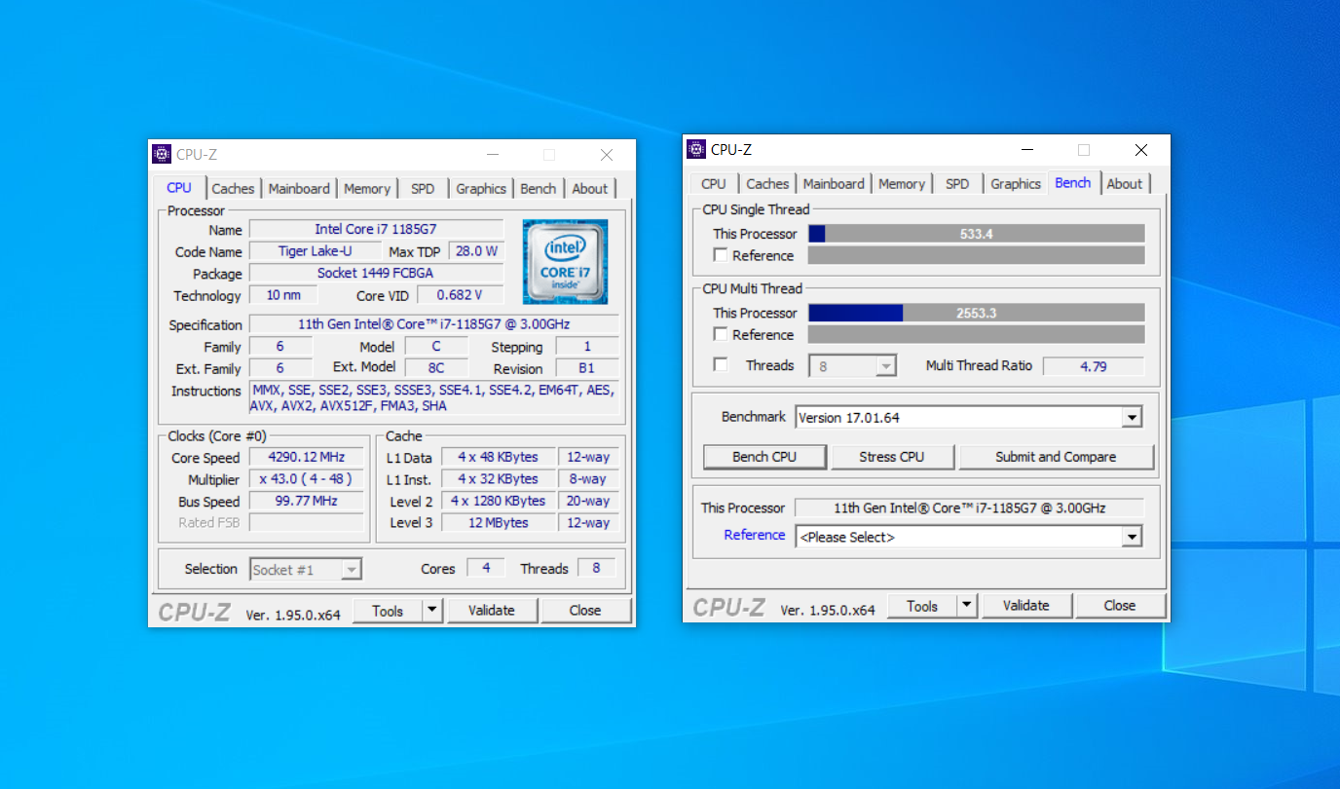Select Graphics tab in left window
Image resolution: width=1340 pixels, height=789 pixels.
pos(481,189)
